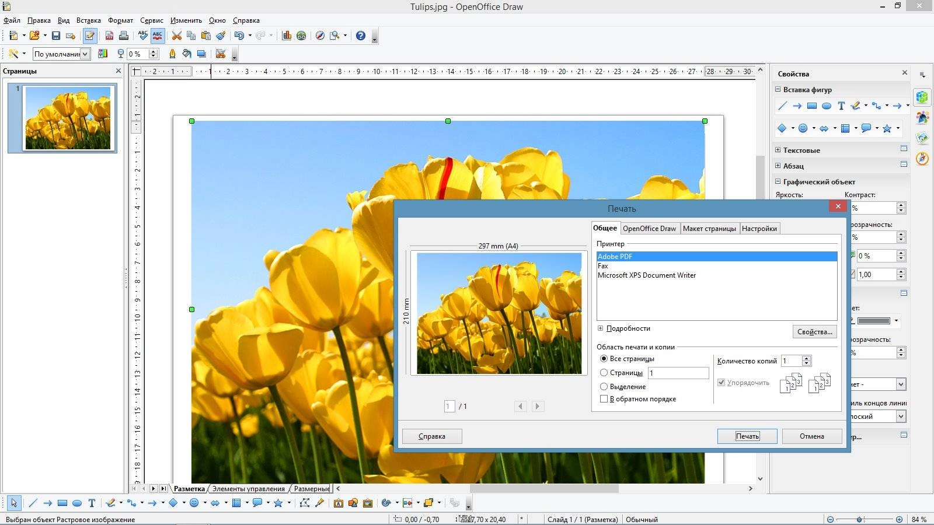Collapse the 'Вставка фигур' sidebar section

pyautogui.click(x=778, y=89)
